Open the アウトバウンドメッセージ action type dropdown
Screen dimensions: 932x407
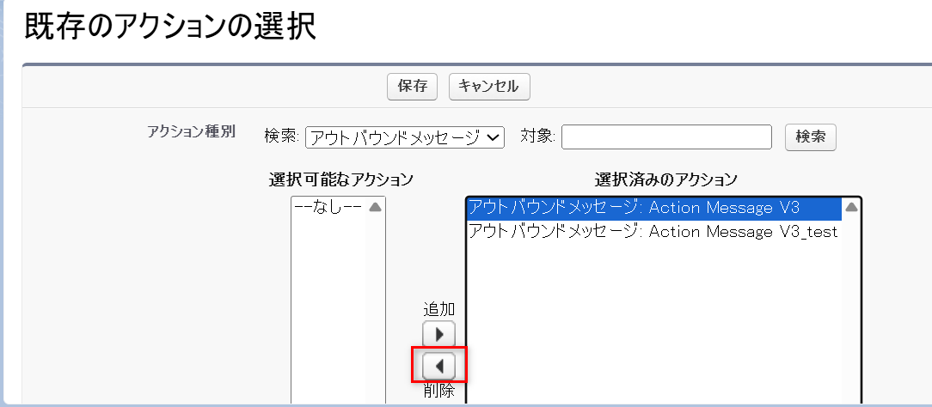pos(404,137)
